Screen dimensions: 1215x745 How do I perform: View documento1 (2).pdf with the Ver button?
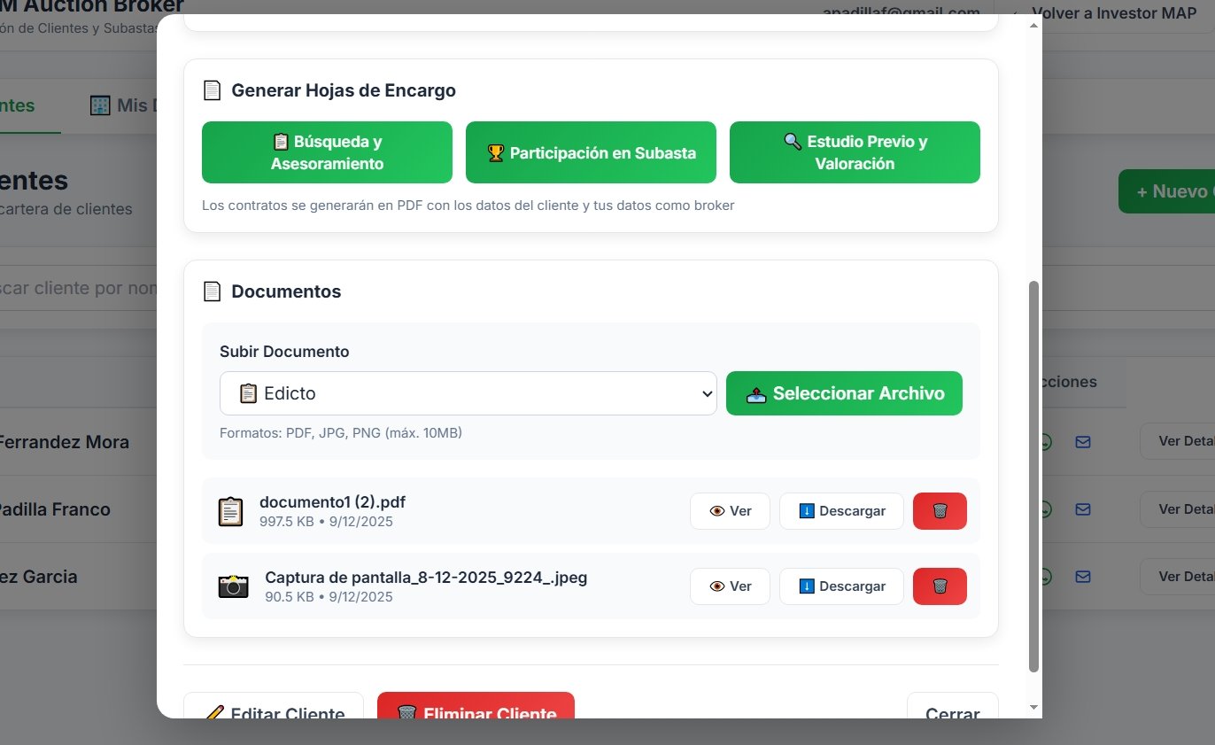point(730,511)
